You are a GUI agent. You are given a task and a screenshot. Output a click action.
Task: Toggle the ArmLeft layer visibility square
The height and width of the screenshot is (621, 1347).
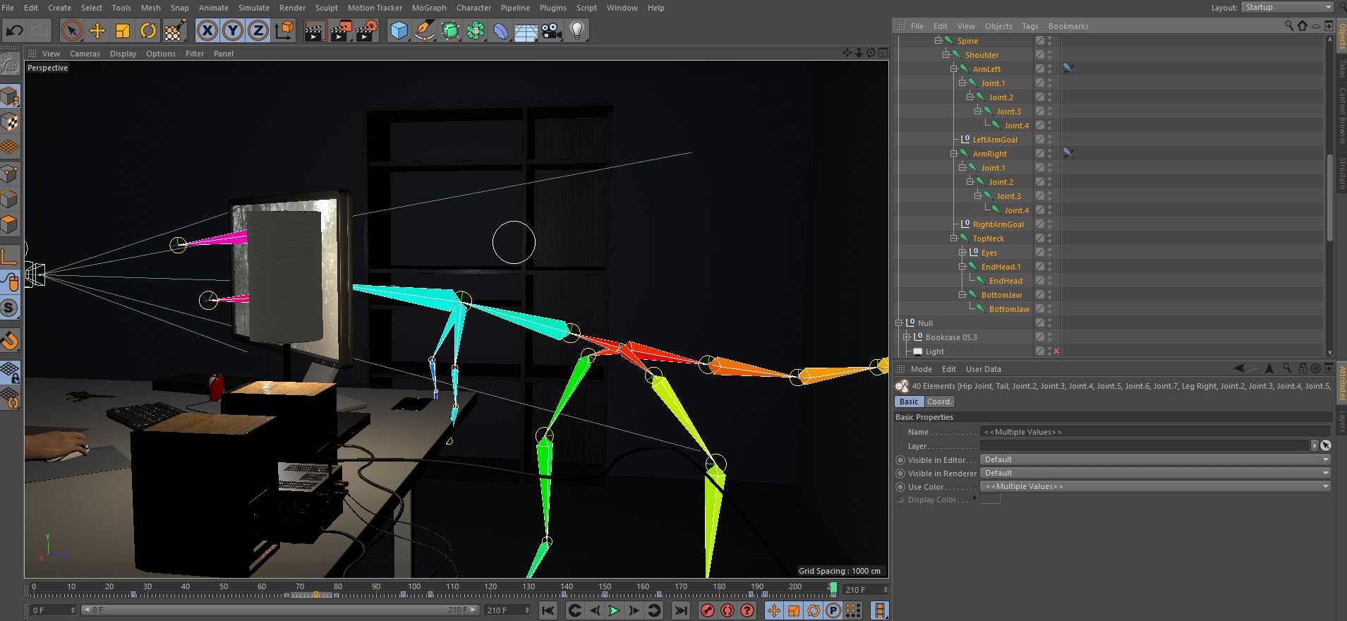coord(1039,68)
